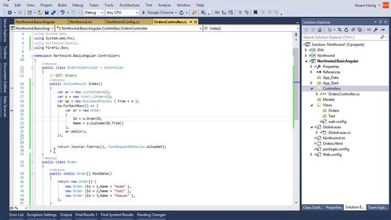Image resolution: width=391 pixels, height=220 pixels.
Task: Click Collapse All icon in Solution Explorer
Action: click(x=353, y=30)
